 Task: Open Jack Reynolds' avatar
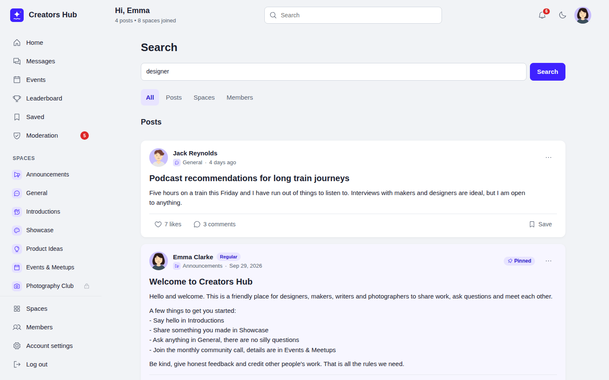click(159, 157)
